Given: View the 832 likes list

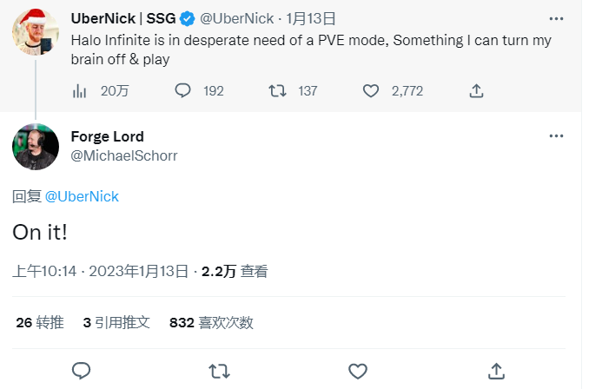Looking at the screenshot, I should click(211, 322).
